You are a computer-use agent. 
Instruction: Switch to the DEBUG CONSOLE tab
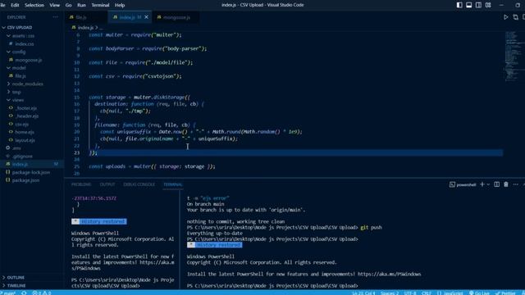coord(139,184)
